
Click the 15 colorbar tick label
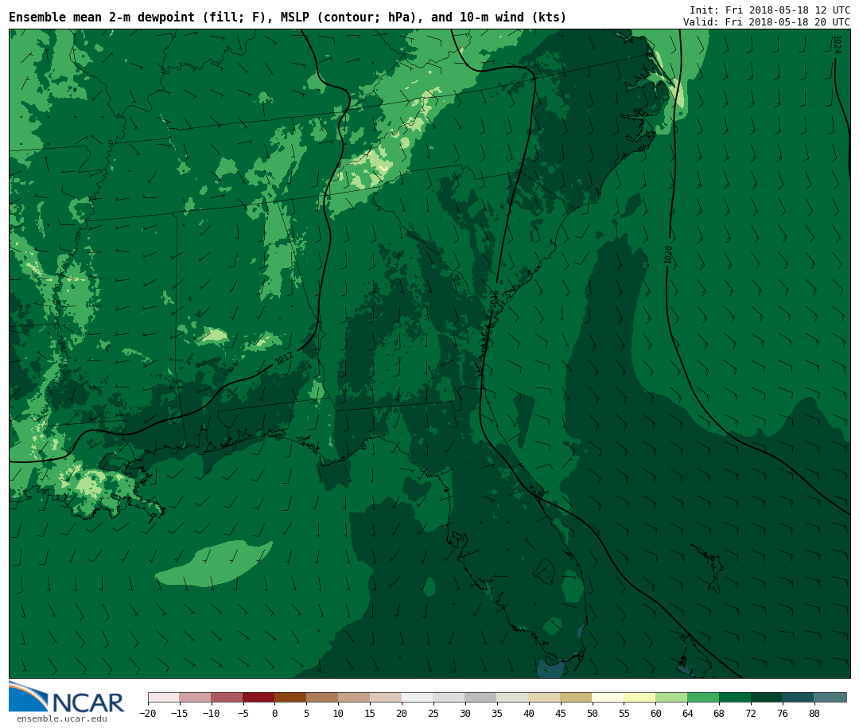coord(371,713)
